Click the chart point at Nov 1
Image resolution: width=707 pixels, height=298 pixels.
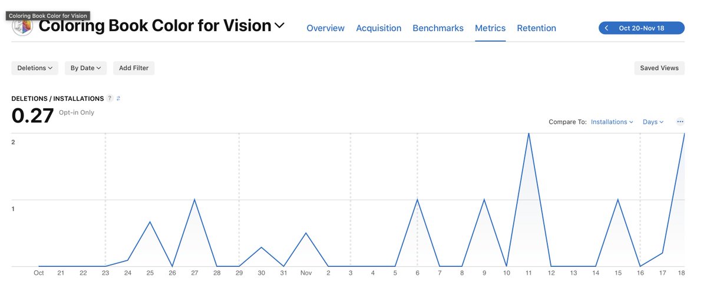306,233
